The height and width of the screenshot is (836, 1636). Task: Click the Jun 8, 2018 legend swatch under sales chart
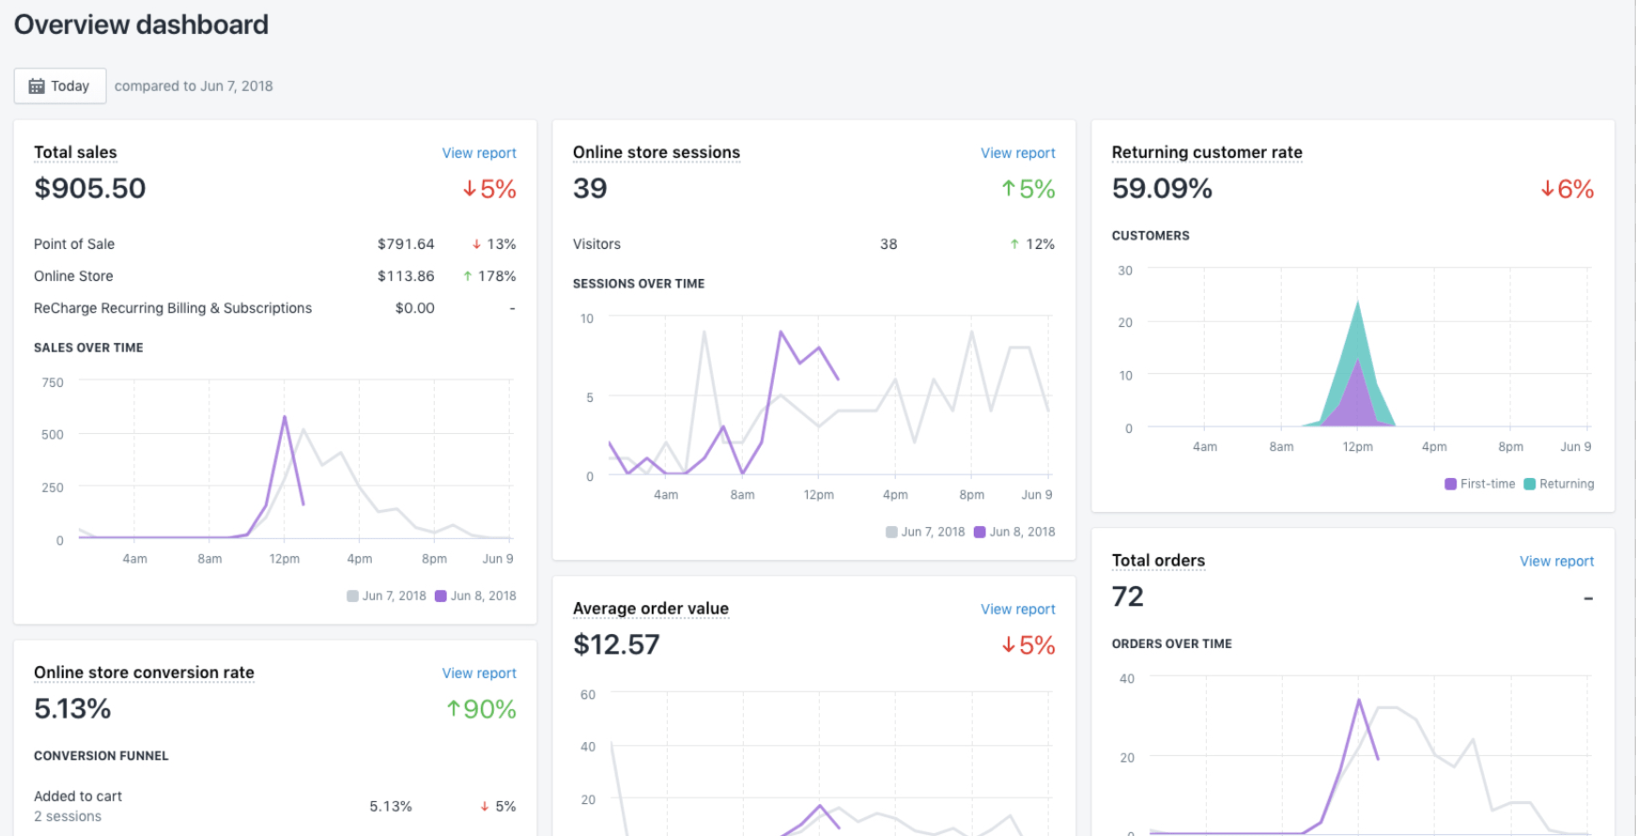[440, 596]
